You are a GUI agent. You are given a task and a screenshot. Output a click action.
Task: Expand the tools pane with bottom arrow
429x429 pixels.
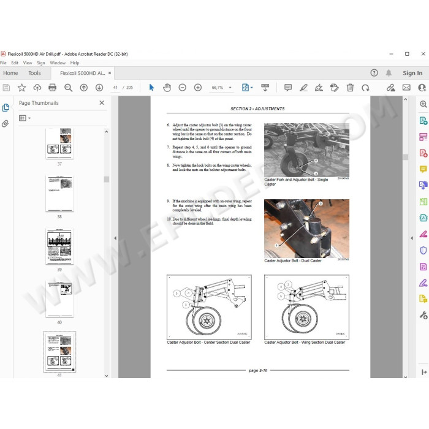click(424, 372)
